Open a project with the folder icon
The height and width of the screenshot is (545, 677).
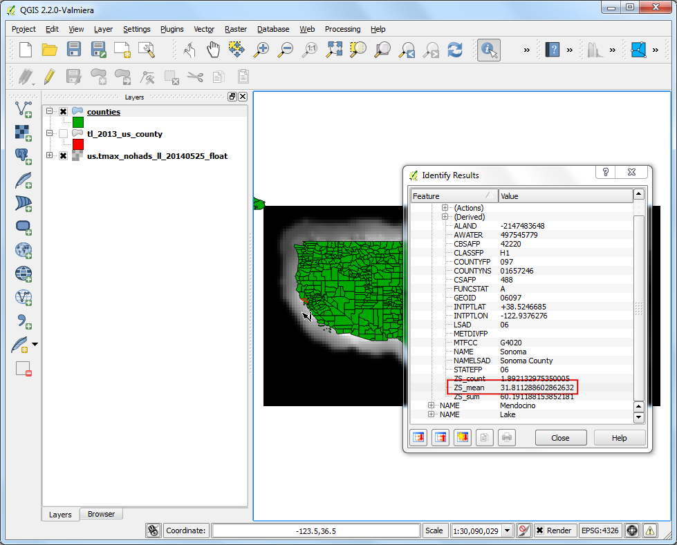50,50
